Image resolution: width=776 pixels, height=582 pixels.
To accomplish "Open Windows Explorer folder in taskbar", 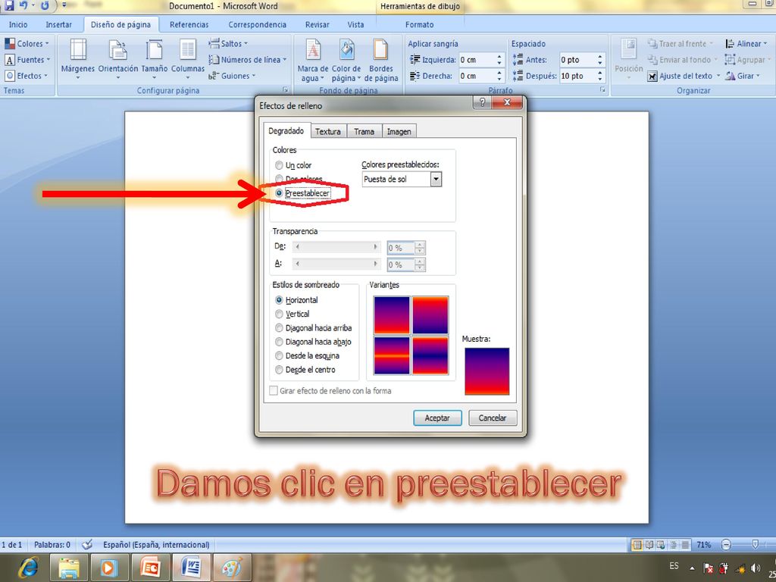I will tap(69, 567).
